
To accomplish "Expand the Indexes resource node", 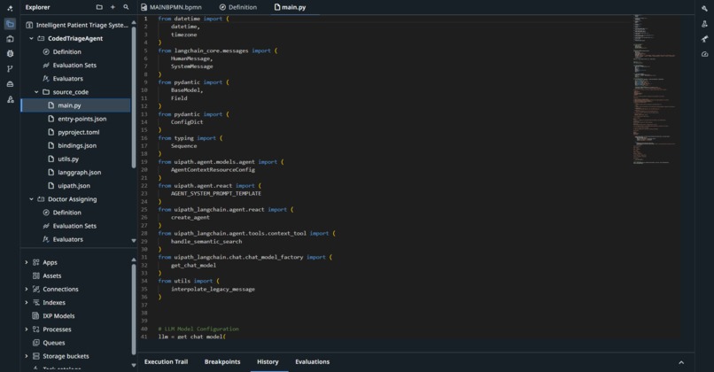I will coord(27,303).
